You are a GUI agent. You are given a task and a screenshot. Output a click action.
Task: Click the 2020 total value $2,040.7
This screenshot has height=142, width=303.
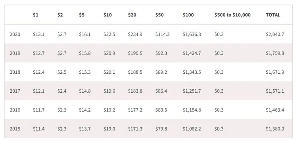pyautogui.click(x=275, y=34)
